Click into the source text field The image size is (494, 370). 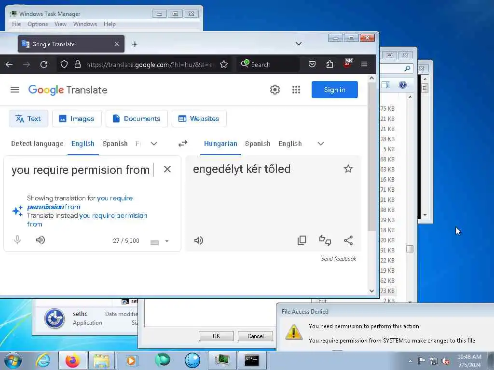(x=82, y=170)
